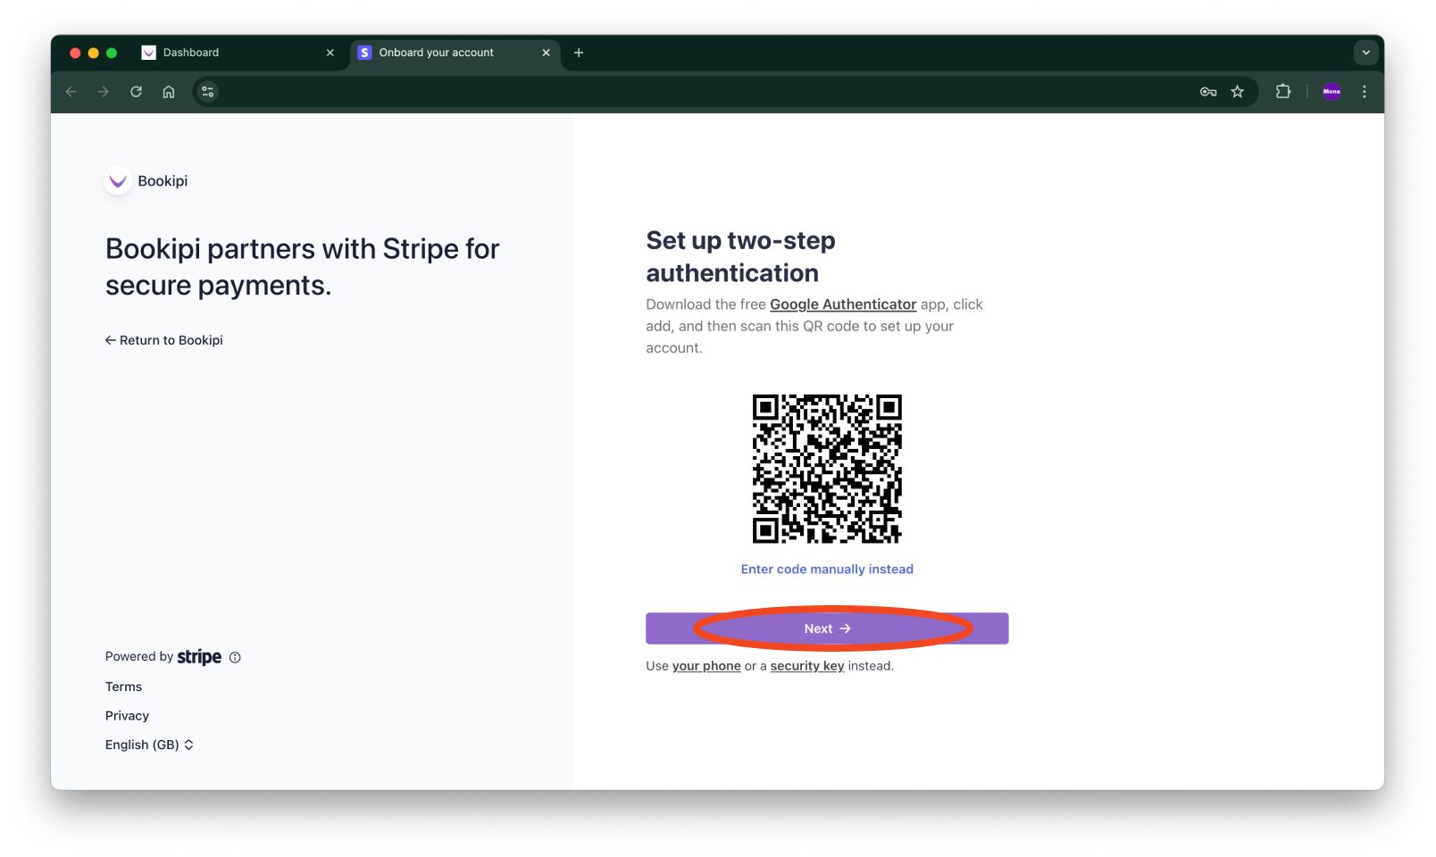
Task: Click the info icon beside Stripe
Action: (235, 658)
